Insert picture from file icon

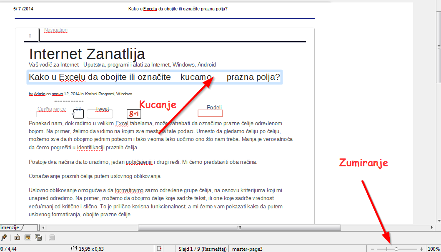(28, 237)
